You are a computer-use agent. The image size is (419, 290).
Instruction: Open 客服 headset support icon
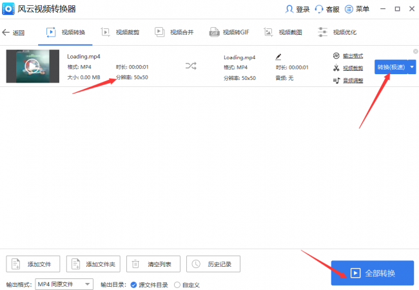point(319,9)
